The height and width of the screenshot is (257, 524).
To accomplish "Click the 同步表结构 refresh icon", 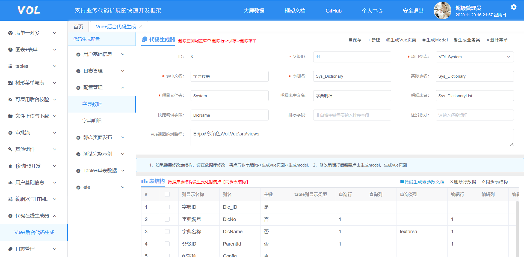I will point(483,182).
